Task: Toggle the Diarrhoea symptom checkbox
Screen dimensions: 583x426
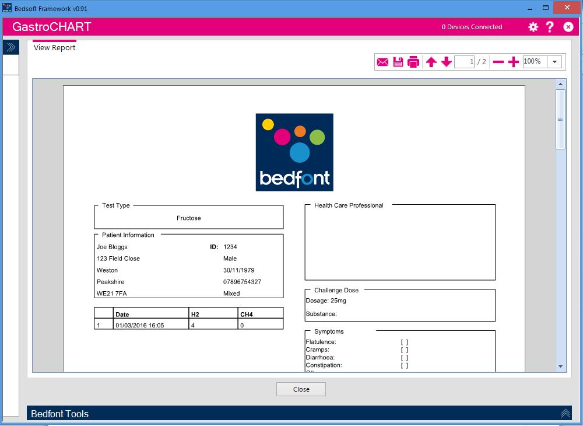Action: [404, 358]
